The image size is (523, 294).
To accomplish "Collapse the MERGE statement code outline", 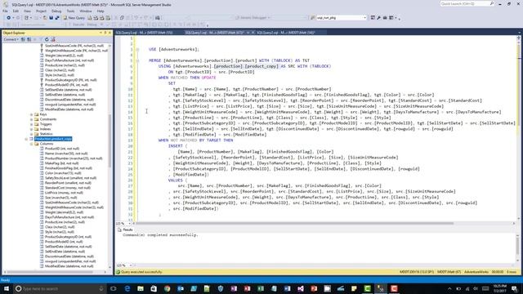I will point(137,60).
